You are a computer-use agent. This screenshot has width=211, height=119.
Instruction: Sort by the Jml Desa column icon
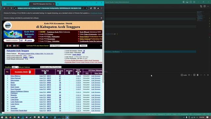[x=60, y=73]
